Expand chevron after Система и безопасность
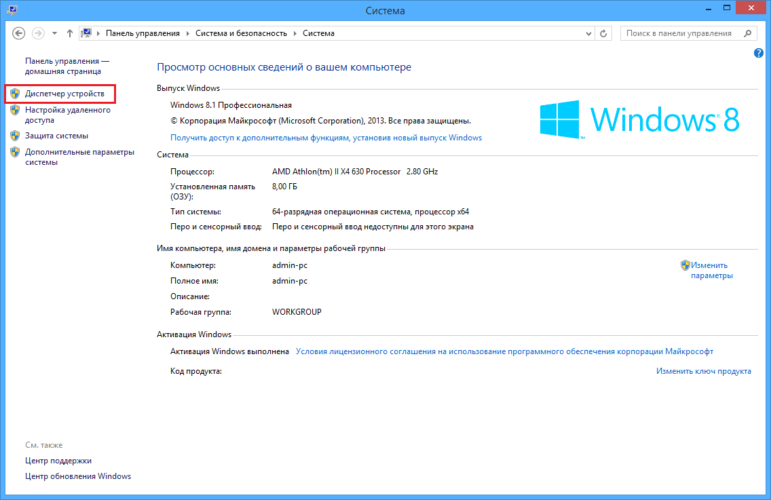The width and height of the screenshot is (771, 500). [295, 33]
